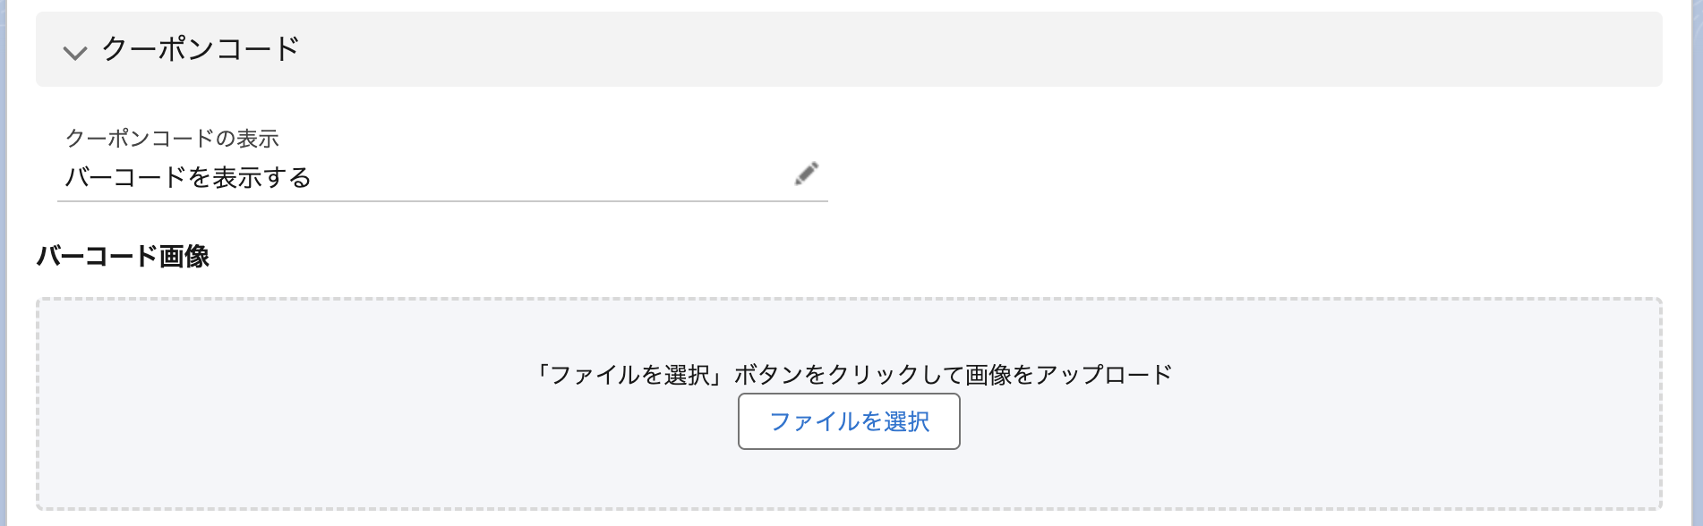The width and height of the screenshot is (1703, 526).
Task: Click empty gray area of クーポンコード header bar
Action: pos(985,49)
